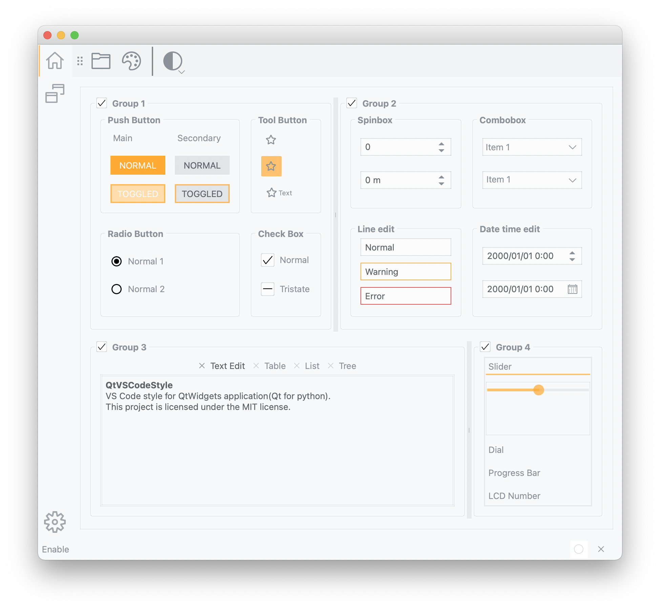Click the stacked windows sidebar icon
The height and width of the screenshot is (610, 660).
click(55, 93)
